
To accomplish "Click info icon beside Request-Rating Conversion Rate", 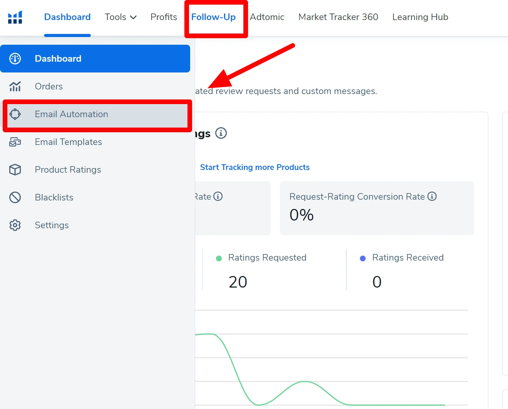I will click(432, 196).
